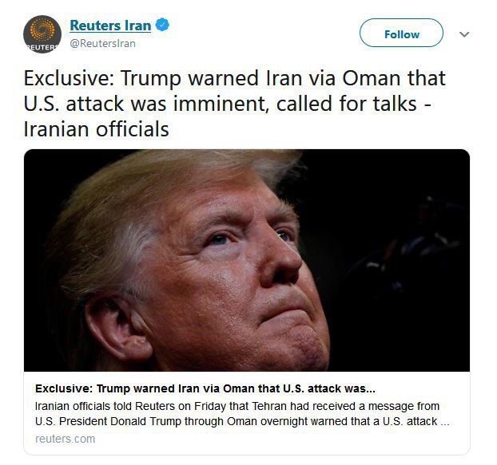Image resolution: width=497 pixels, height=465 pixels.
Task: Open the reuters.com domain link
Action: coord(65,439)
